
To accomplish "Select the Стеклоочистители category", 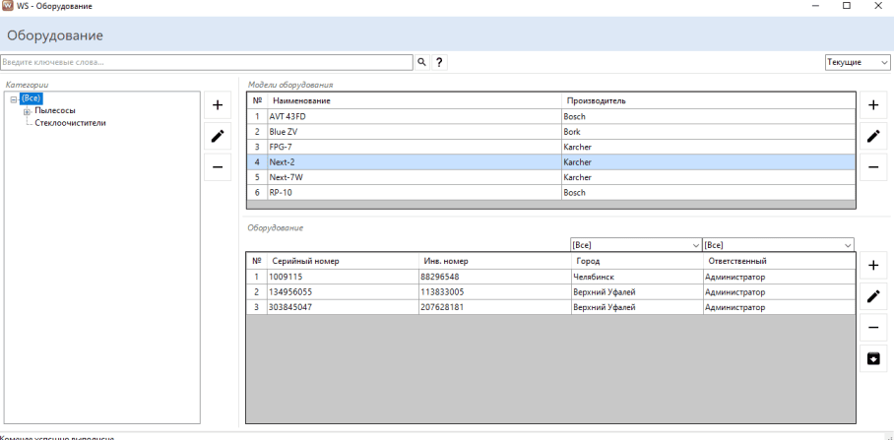I will pos(70,123).
